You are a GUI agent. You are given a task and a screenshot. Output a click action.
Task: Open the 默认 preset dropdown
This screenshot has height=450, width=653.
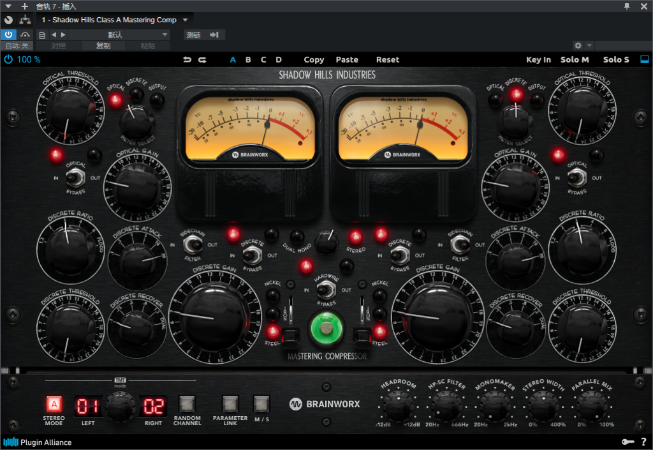(x=119, y=35)
